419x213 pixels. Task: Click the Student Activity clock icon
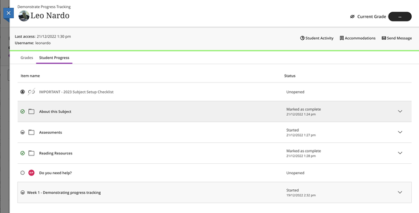click(302, 38)
